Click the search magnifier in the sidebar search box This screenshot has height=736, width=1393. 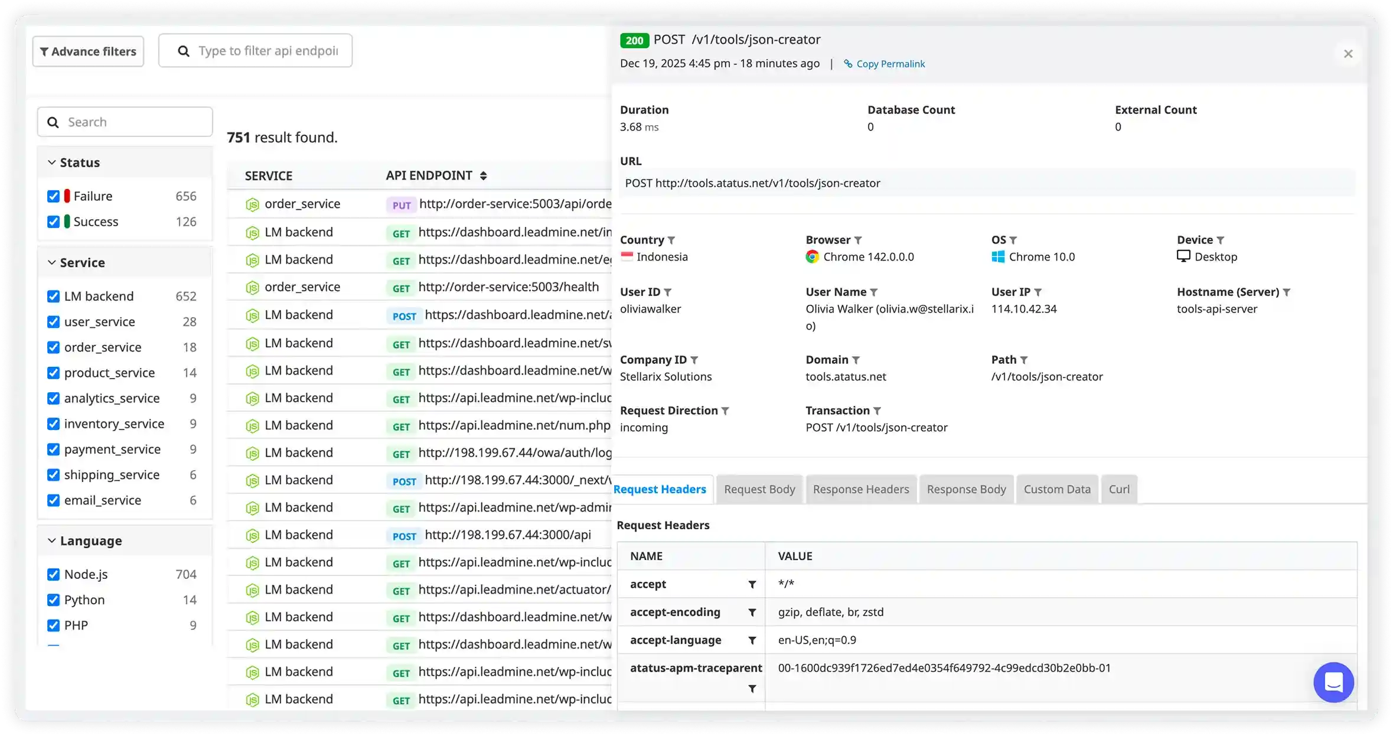tap(53, 122)
